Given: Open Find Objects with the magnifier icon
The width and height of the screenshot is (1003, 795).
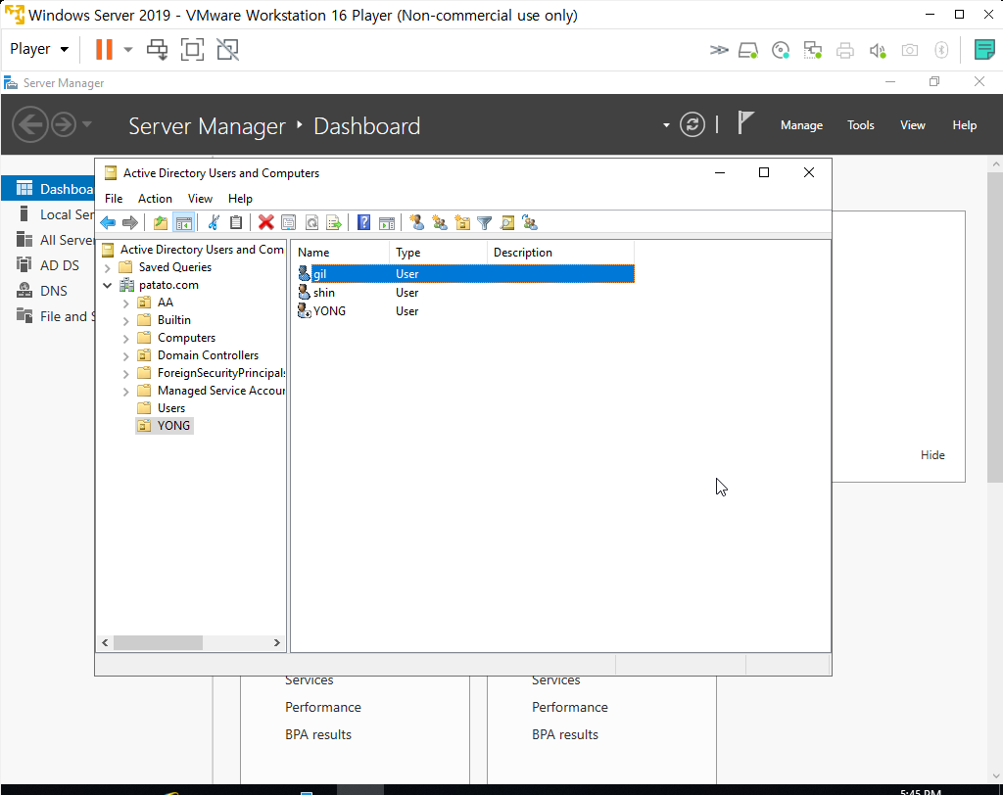Looking at the screenshot, I should point(506,222).
